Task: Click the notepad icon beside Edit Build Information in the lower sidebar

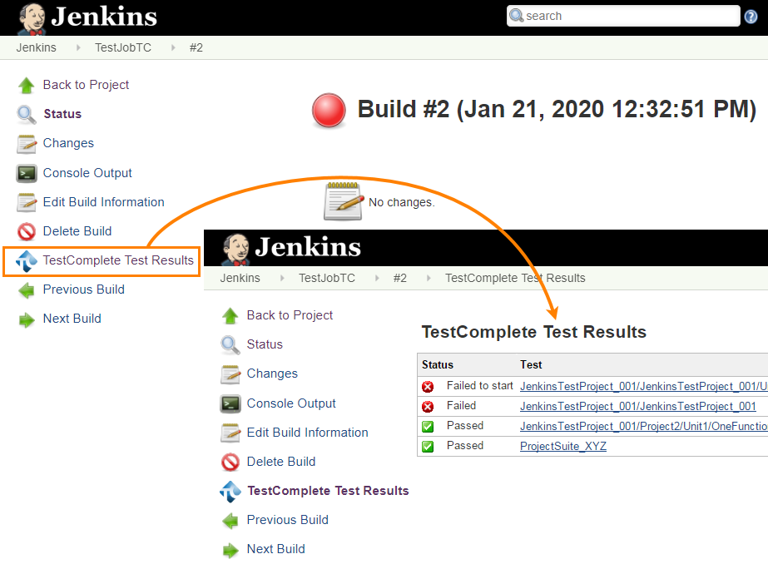Action: [230, 433]
